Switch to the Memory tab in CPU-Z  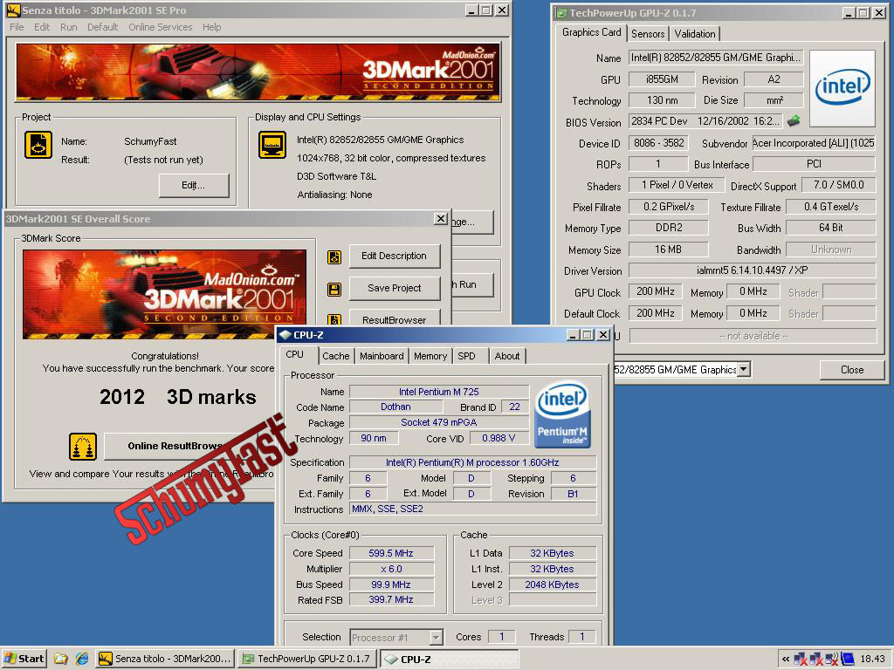pos(430,356)
